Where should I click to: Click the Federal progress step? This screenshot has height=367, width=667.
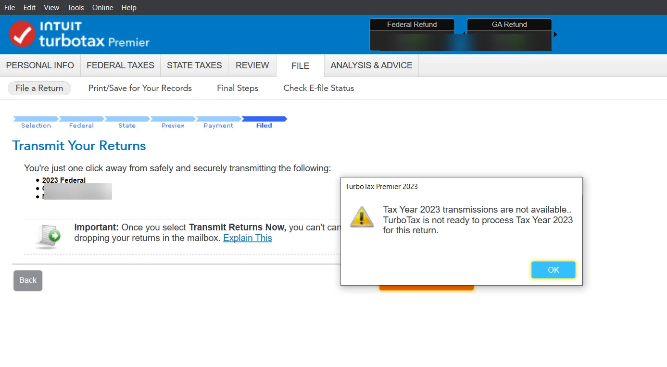pyautogui.click(x=81, y=122)
